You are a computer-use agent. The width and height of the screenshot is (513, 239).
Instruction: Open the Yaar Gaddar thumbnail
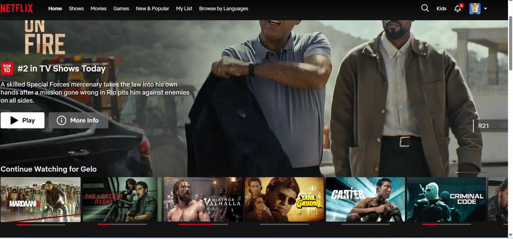(284, 199)
